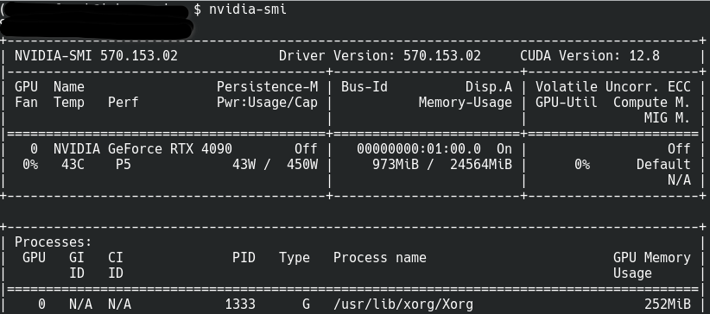The image size is (710, 314).
Task: Click the Default compute mode value
Action: coord(663,164)
